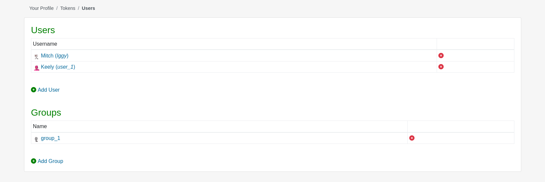545x182 pixels.
Task: Delete group_1 using the red x icon
Action: click(x=412, y=138)
